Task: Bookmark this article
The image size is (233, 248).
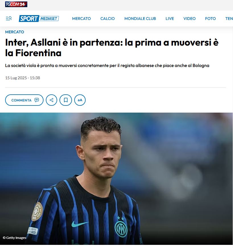Action: click(66, 100)
